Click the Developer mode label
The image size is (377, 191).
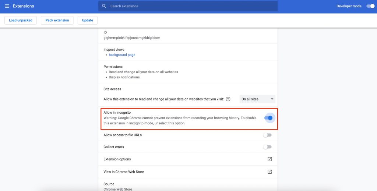coord(349,6)
